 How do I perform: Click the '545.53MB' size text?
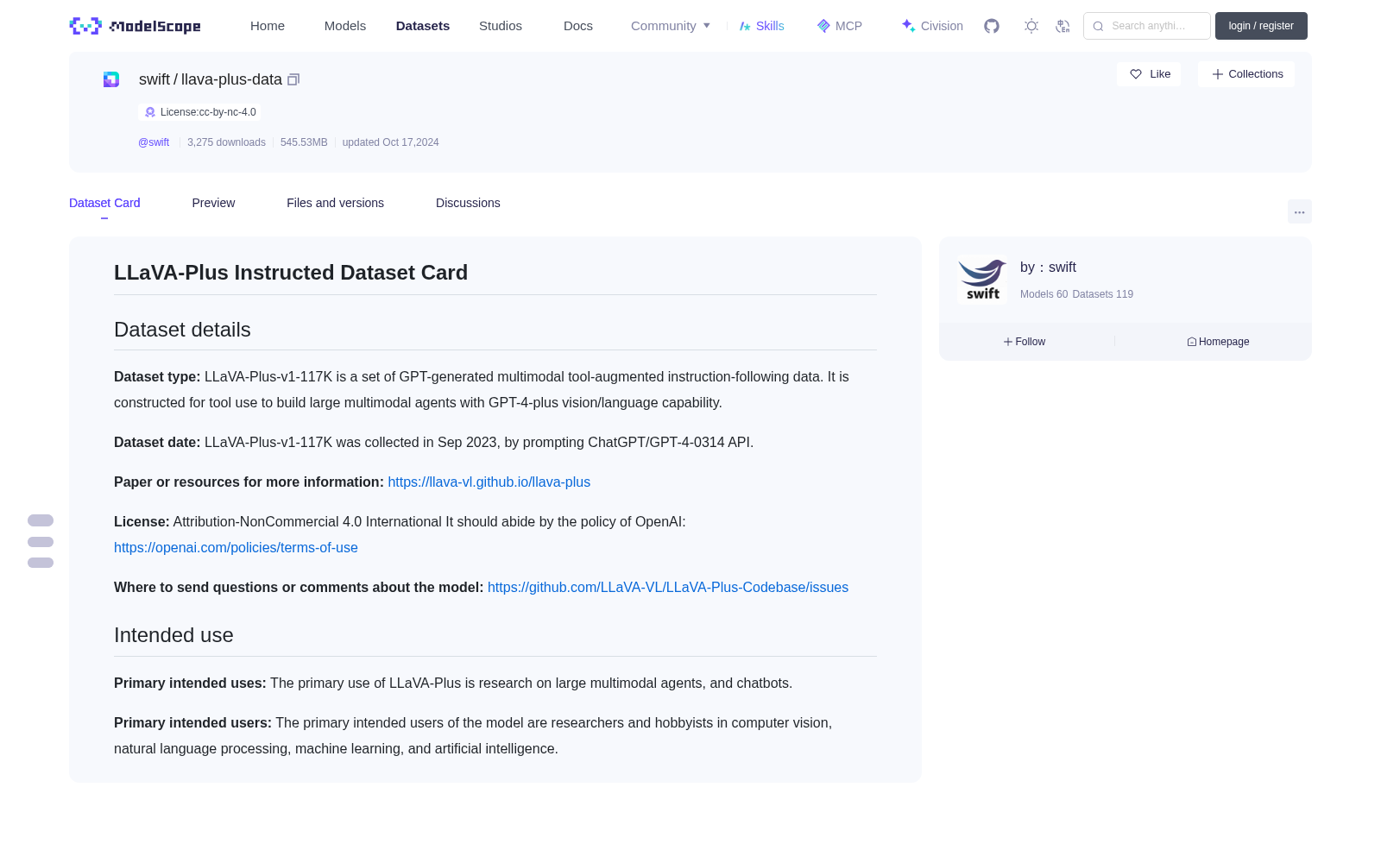tap(304, 142)
